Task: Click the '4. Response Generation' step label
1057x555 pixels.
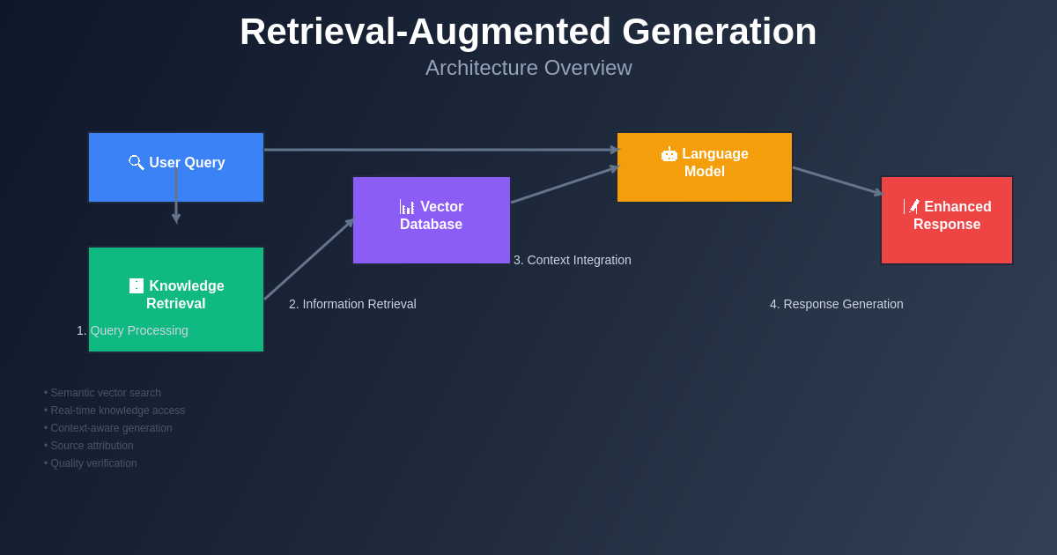Action: (x=836, y=304)
